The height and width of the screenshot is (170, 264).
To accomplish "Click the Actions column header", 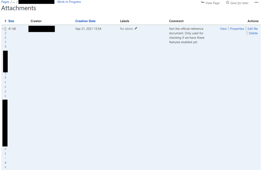I will coord(253,21).
